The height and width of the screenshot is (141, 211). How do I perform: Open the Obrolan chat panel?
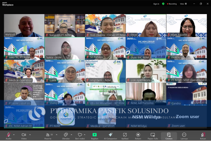click(x=66, y=135)
